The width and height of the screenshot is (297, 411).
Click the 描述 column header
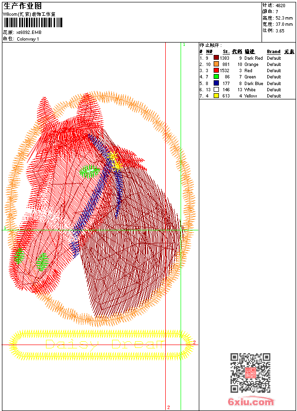[250, 52]
